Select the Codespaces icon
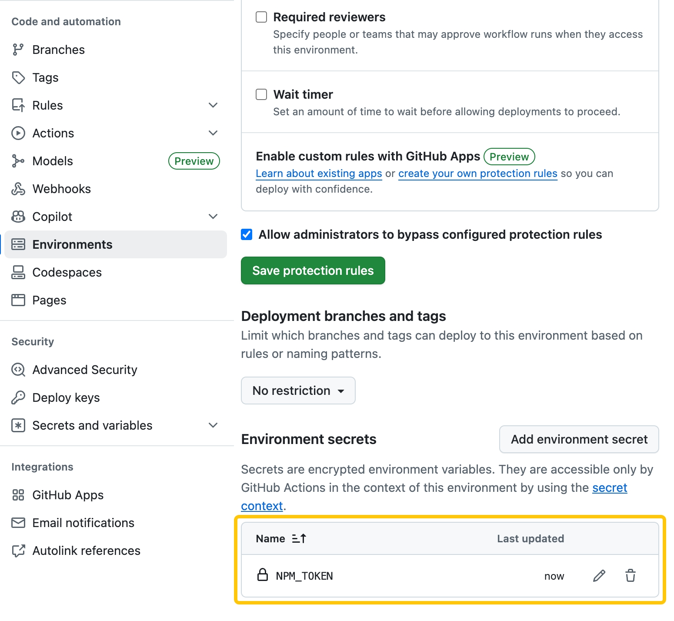 coord(18,272)
